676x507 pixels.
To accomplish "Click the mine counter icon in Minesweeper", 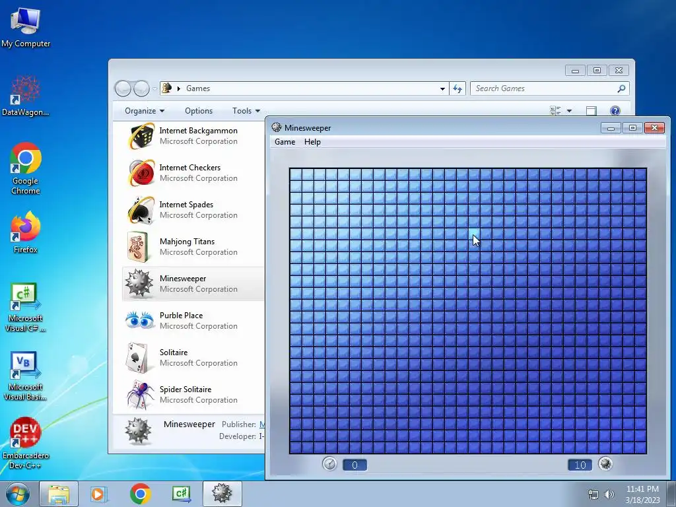I will (x=605, y=464).
